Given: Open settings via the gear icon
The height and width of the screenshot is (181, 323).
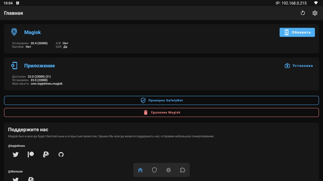Looking at the screenshot, I should pos(315,13).
